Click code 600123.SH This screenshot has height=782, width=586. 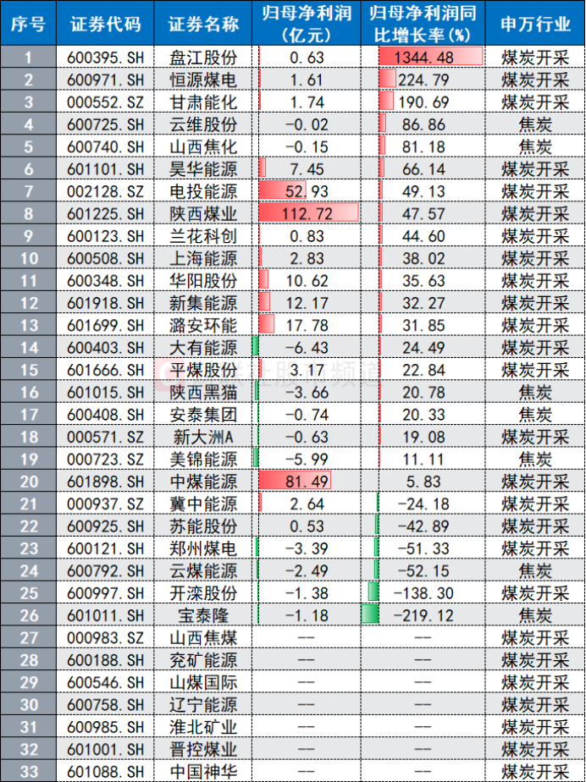tap(105, 236)
